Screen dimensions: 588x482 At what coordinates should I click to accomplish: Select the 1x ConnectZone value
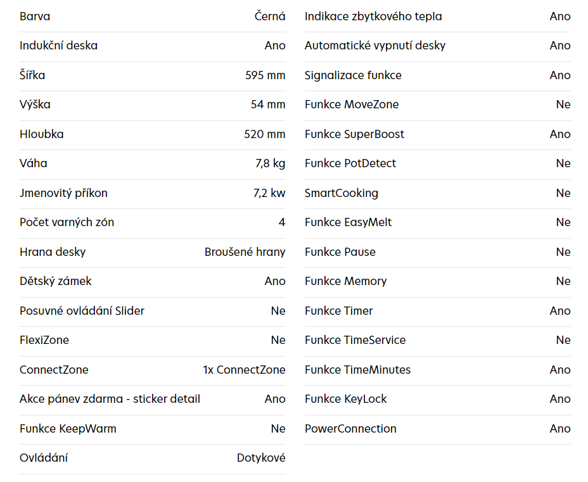click(244, 370)
